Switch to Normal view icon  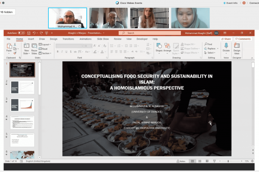click(193, 161)
